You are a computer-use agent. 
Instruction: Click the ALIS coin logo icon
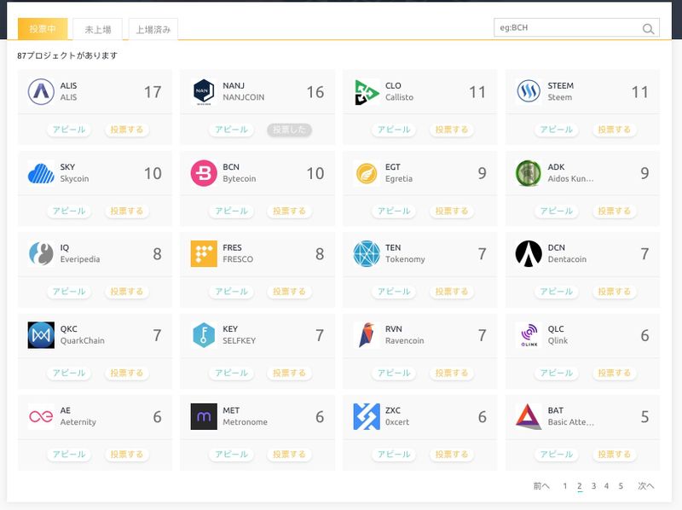(41, 91)
